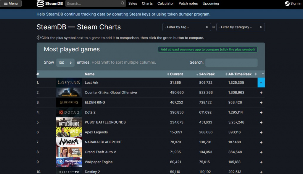Open the NARAKA: BLADEPOINT name link
This screenshot has width=303, height=174.
(103, 142)
